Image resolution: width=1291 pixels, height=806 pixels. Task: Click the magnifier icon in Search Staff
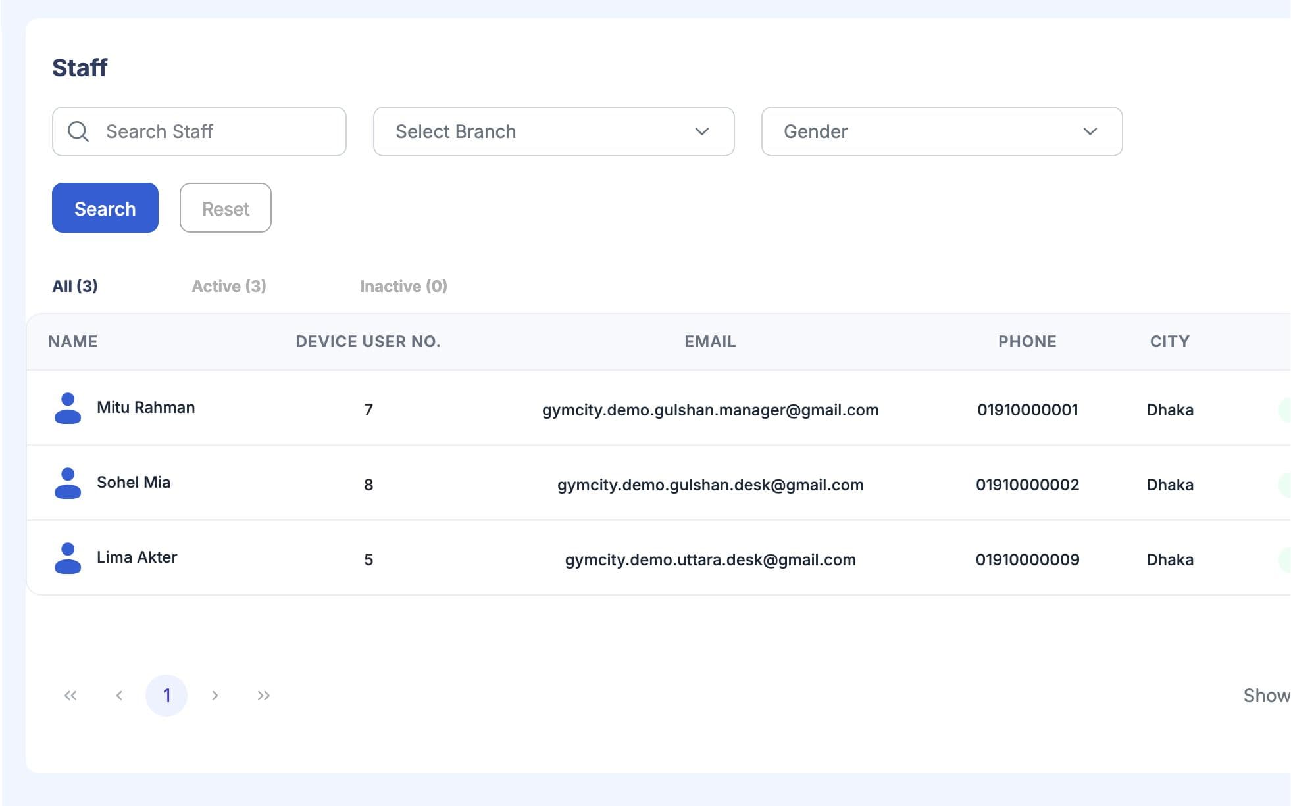click(78, 131)
